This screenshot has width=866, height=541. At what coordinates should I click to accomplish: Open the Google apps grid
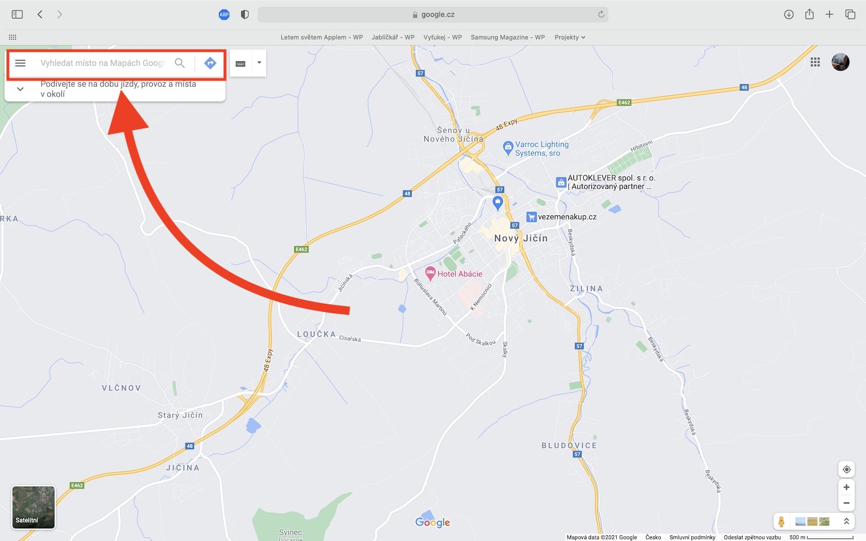coord(815,62)
